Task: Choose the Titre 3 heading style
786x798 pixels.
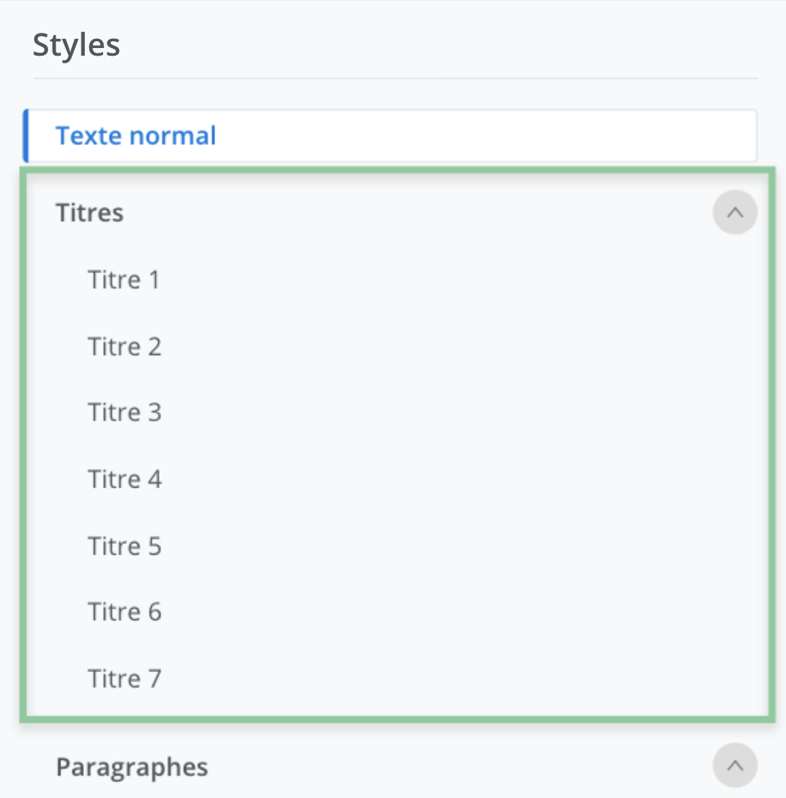Action: (x=124, y=413)
